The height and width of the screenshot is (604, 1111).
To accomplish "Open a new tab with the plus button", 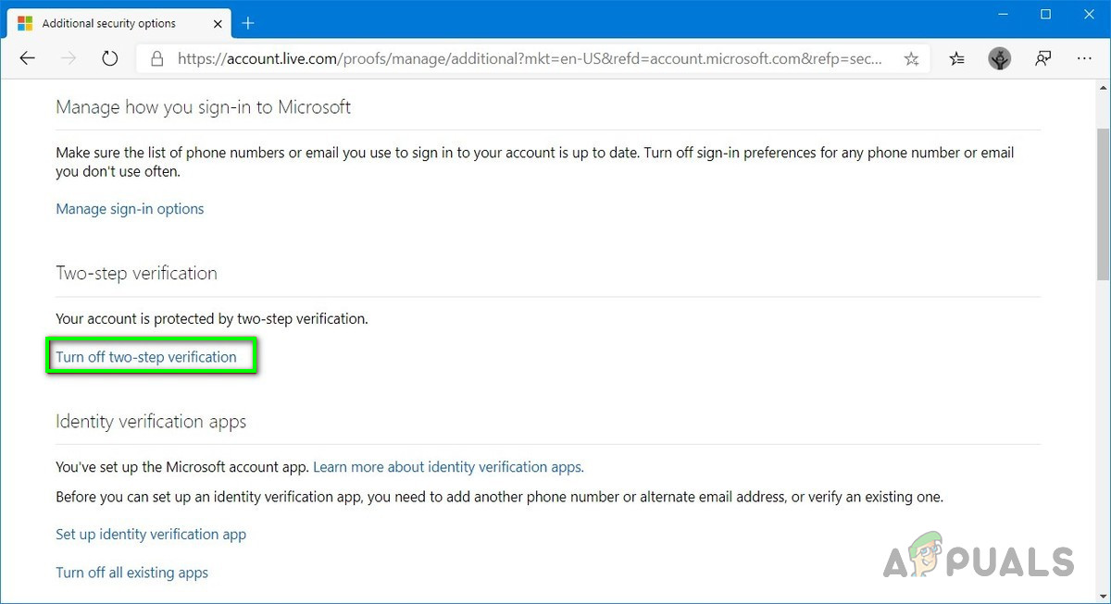I will [x=248, y=23].
